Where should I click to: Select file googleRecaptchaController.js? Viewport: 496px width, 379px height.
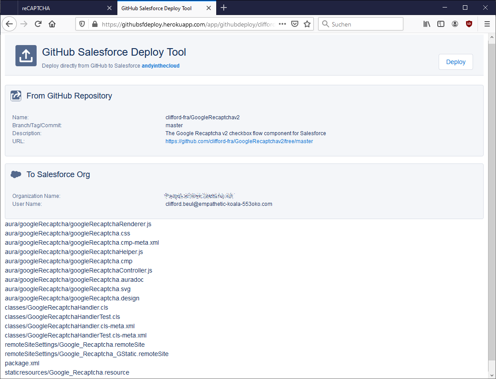pyautogui.click(x=79, y=270)
